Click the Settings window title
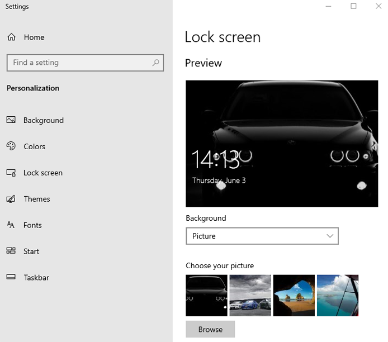This screenshot has height=342, width=388. click(17, 7)
